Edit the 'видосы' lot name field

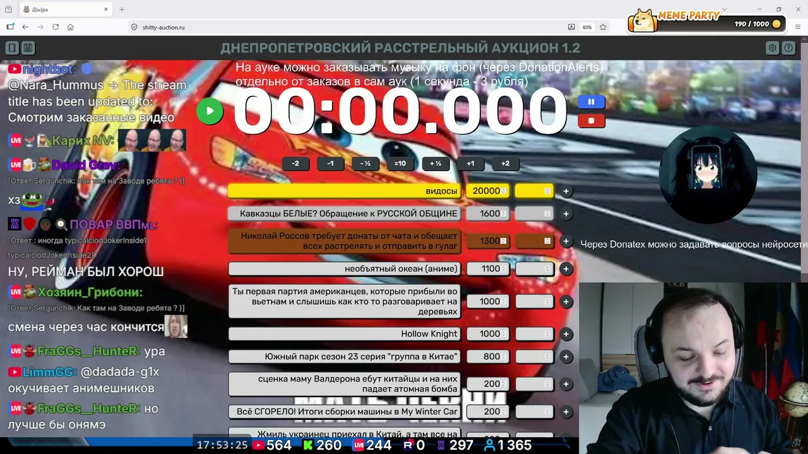(x=345, y=191)
